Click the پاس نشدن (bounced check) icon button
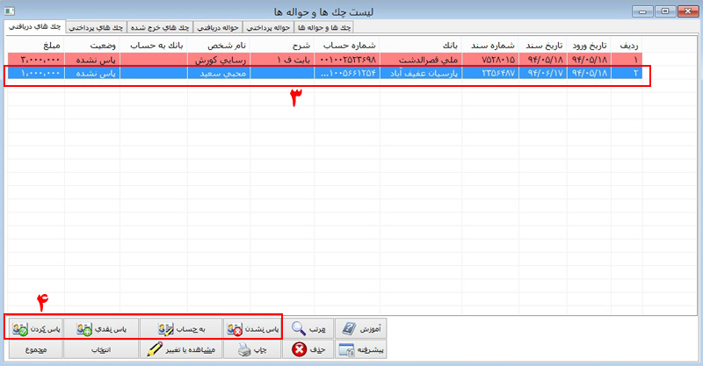The height and width of the screenshot is (366, 703). [252, 328]
